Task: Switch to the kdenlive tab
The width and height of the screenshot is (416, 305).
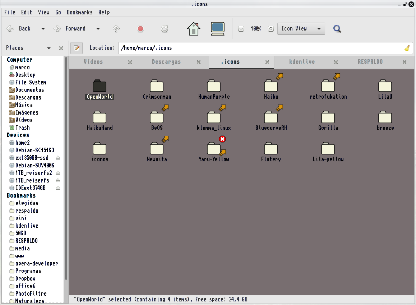Action: tap(302, 62)
